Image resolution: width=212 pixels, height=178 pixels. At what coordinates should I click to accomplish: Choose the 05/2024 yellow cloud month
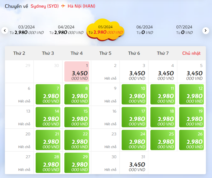(x=105, y=30)
